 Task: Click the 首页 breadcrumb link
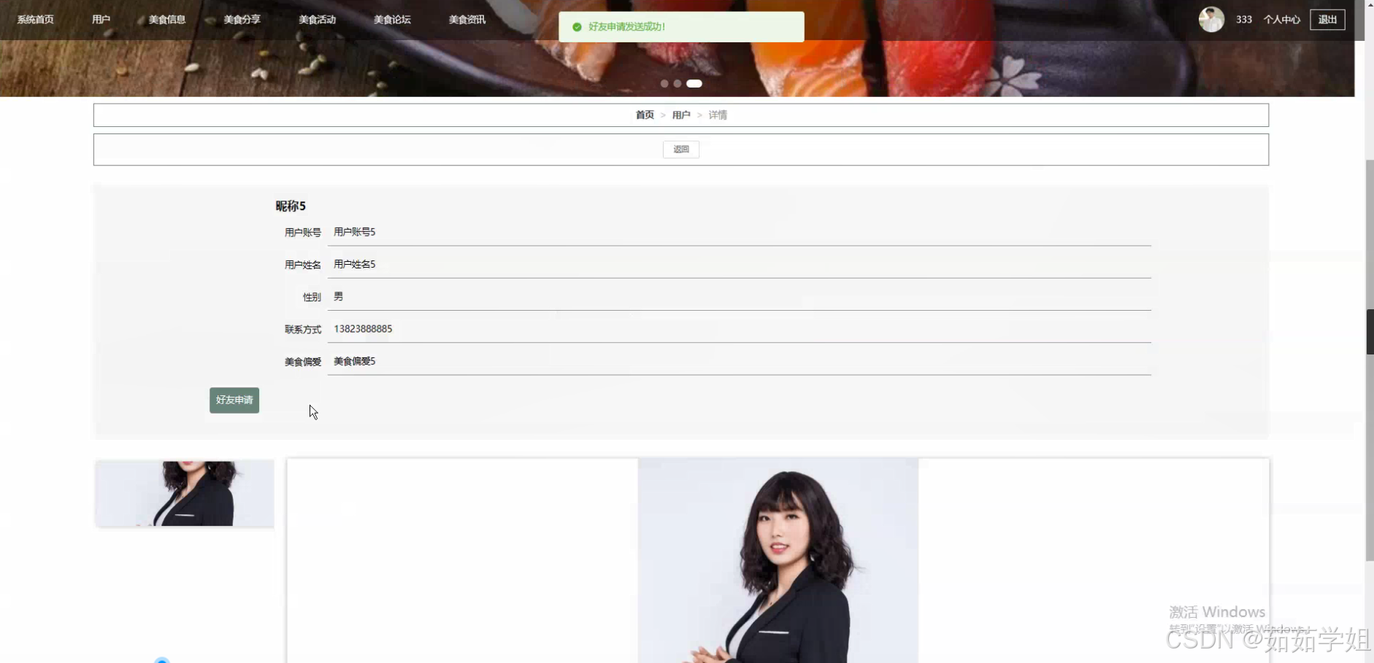pos(645,115)
